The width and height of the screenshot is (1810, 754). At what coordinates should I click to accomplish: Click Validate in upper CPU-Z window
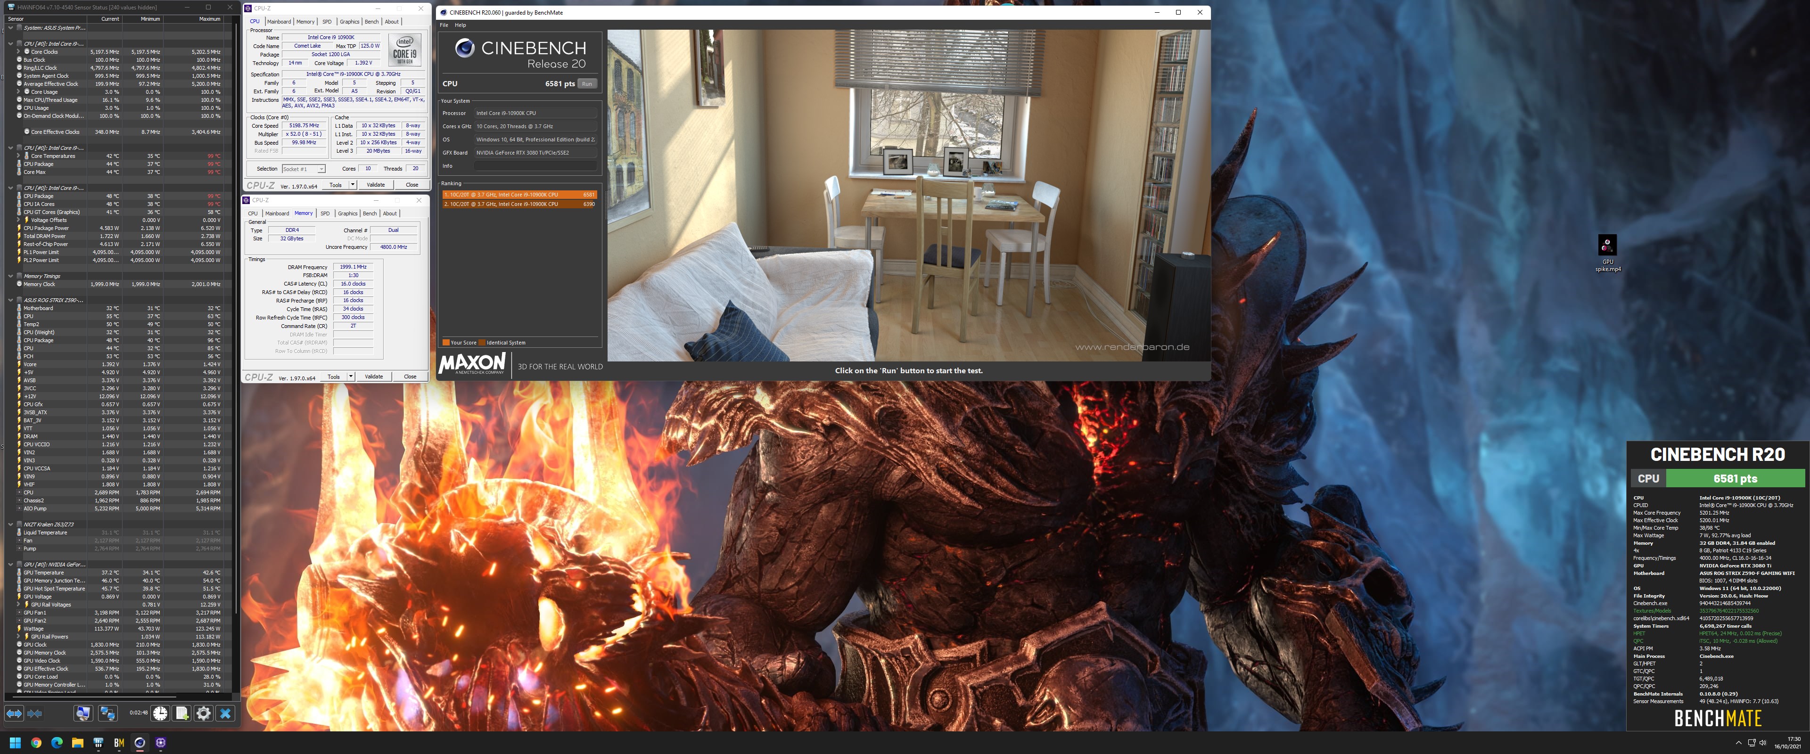click(376, 185)
